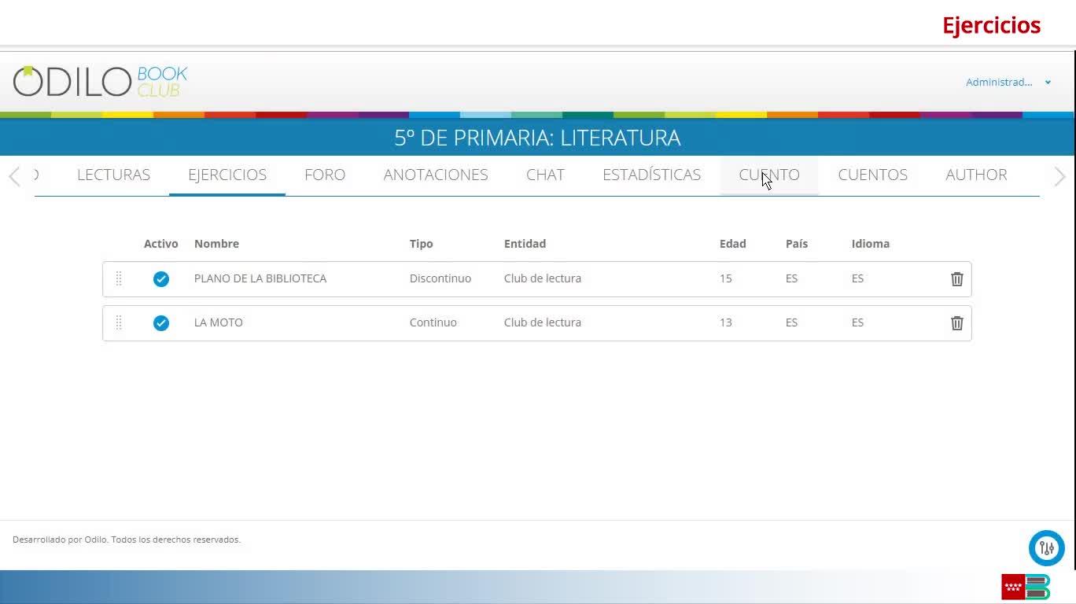Open the round settings sliders button
The height and width of the screenshot is (604, 1076).
click(1046, 548)
